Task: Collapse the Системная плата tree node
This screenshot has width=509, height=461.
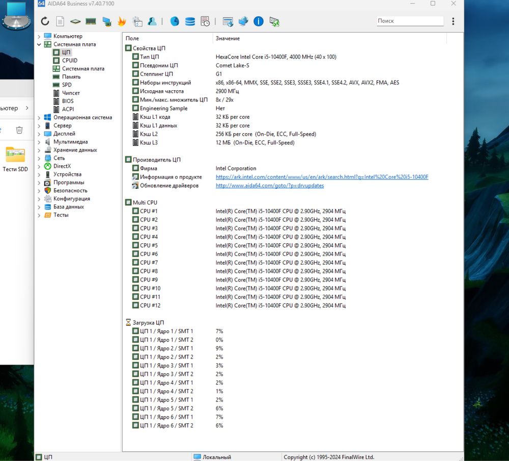Action: click(x=39, y=44)
